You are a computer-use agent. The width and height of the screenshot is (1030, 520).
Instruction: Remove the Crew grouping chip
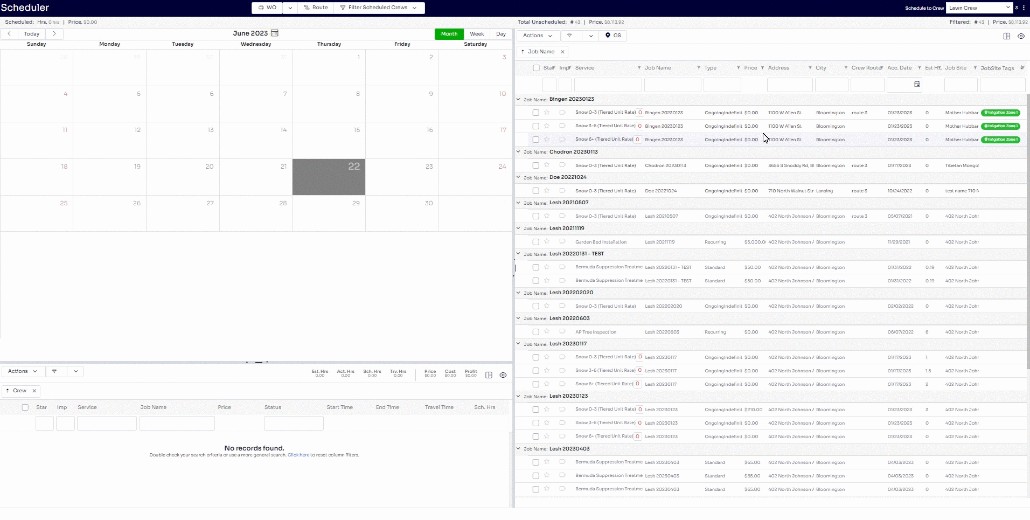click(x=34, y=391)
